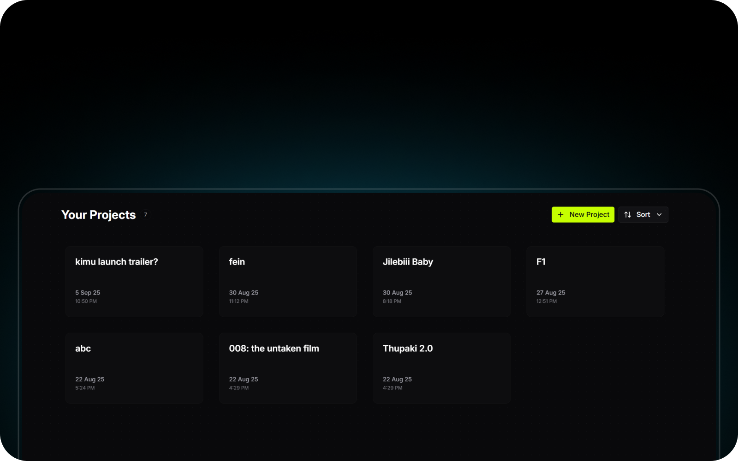
Task: Click the 5 Sep 25 date
Action: 88,293
